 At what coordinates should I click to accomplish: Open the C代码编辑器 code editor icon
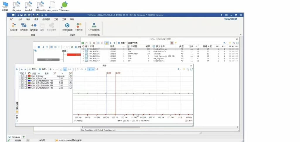67,26
